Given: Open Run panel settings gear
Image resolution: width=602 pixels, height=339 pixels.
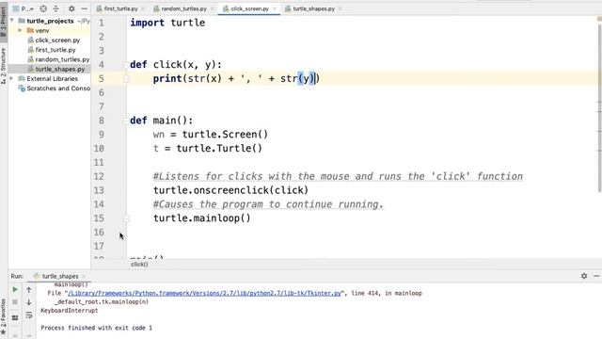Looking at the screenshot, I should coord(584,276).
